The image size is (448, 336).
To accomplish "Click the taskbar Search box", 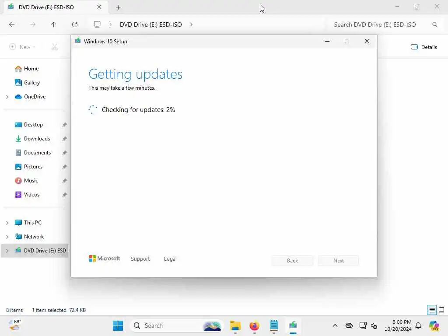I will point(176,325).
